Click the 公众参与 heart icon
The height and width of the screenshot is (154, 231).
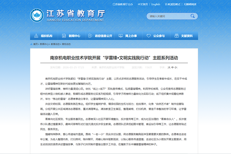pyautogui.click(x=149, y=36)
